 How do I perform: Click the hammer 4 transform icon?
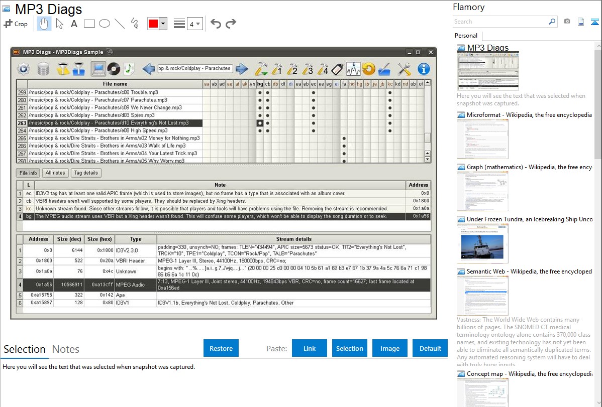tap(323, 69)
